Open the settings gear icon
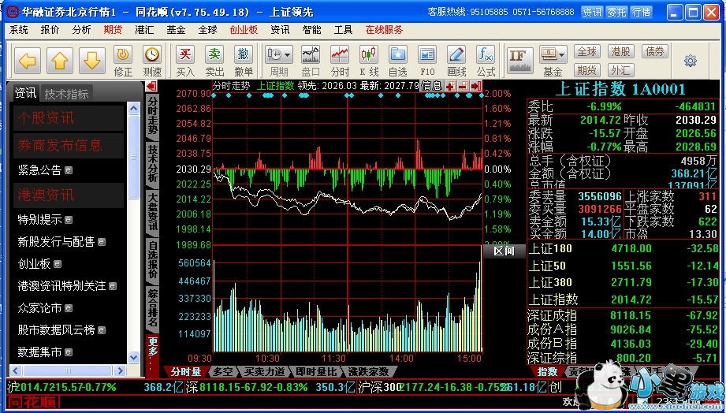Screen dimensions: 726x413 [691, 61]
